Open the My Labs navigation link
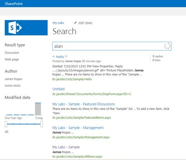The width and height of the screenshot is (186, 160). pos(58,23)
